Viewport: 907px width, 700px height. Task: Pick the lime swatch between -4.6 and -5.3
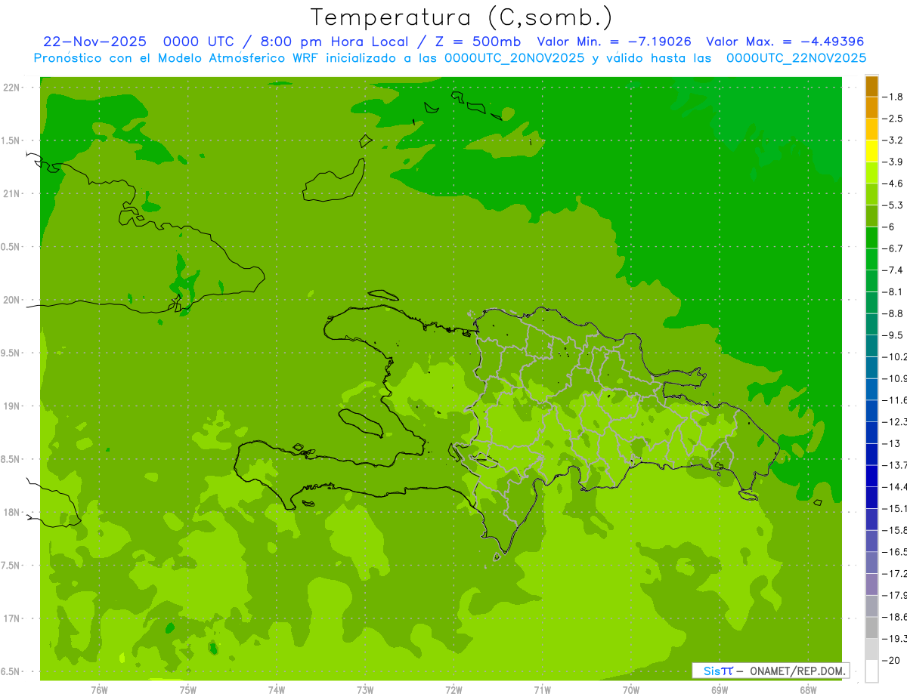coord(871,195)
